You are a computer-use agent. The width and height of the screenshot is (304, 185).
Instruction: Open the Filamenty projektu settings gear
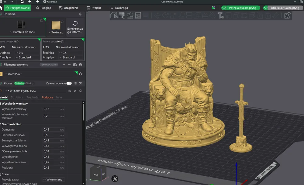coord(81,65)
